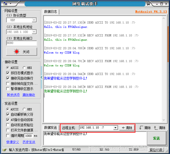Toggle AT指令自动回车 checkbox

(8, 120)
